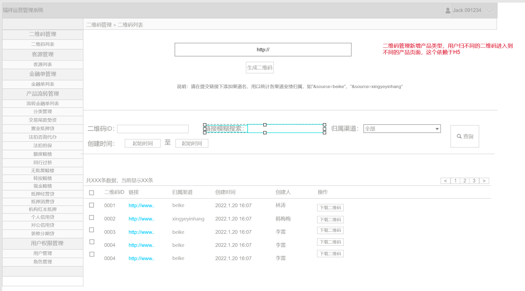
Task: Click the 查询 search button
Action: click(465, 136)
